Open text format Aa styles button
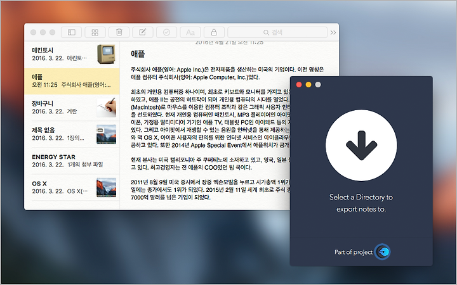 pyautogui.click(x=190, y=32)
